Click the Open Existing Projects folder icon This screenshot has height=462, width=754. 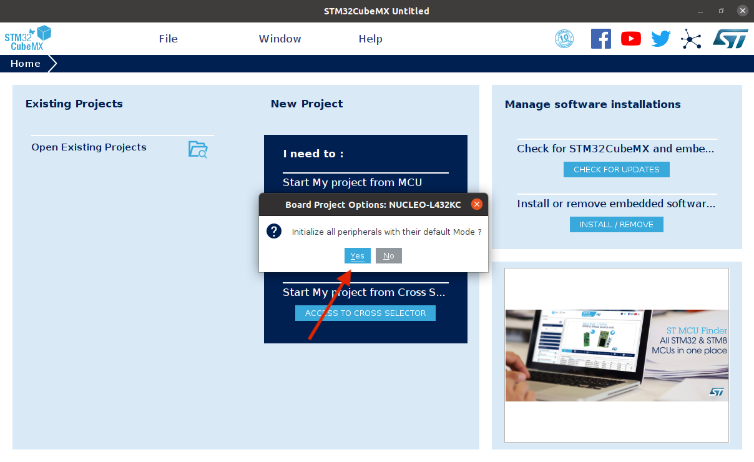tap(197, 149)
